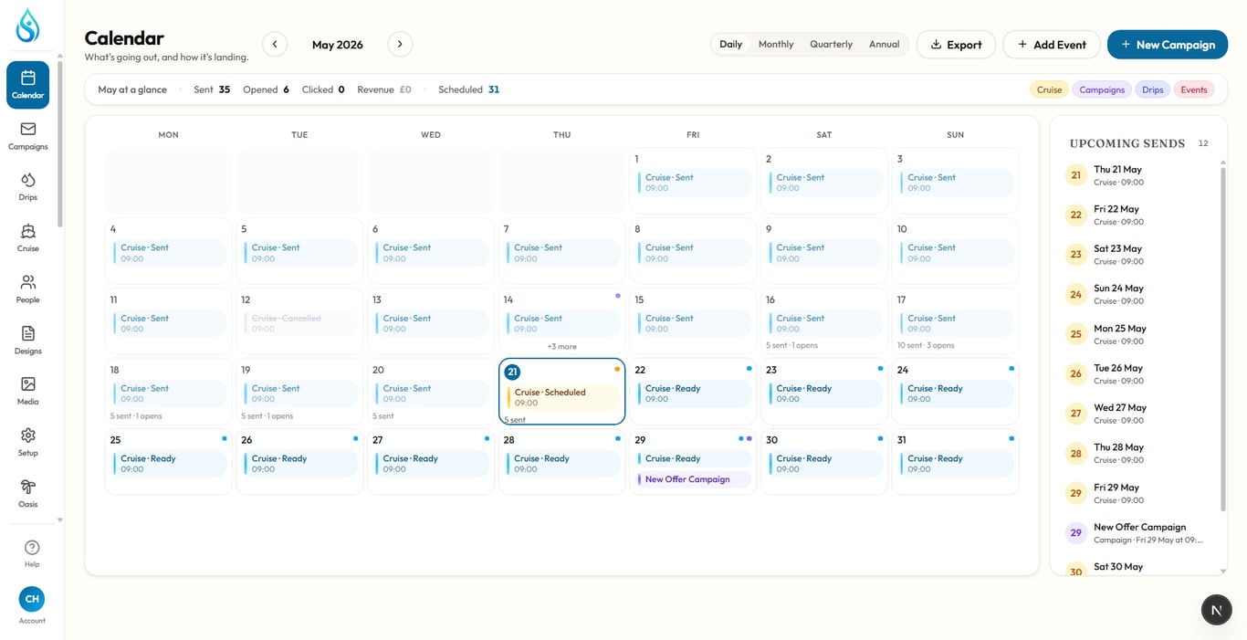
Task: Open the People icon in sidebar
Action: coord(28,282)
